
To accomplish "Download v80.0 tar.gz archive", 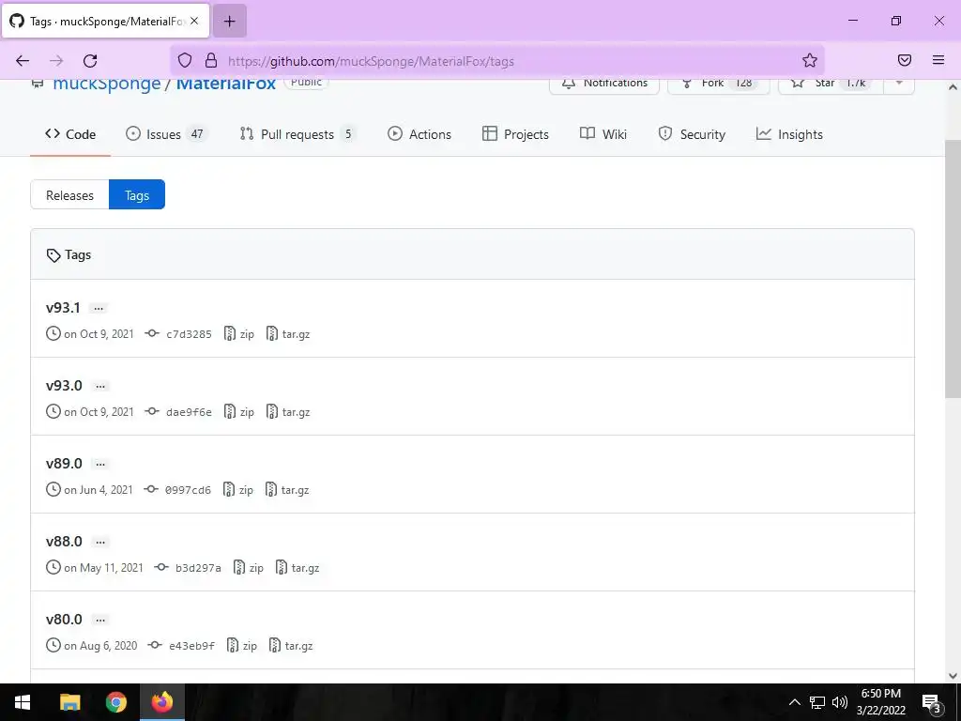I will point(291,646).
